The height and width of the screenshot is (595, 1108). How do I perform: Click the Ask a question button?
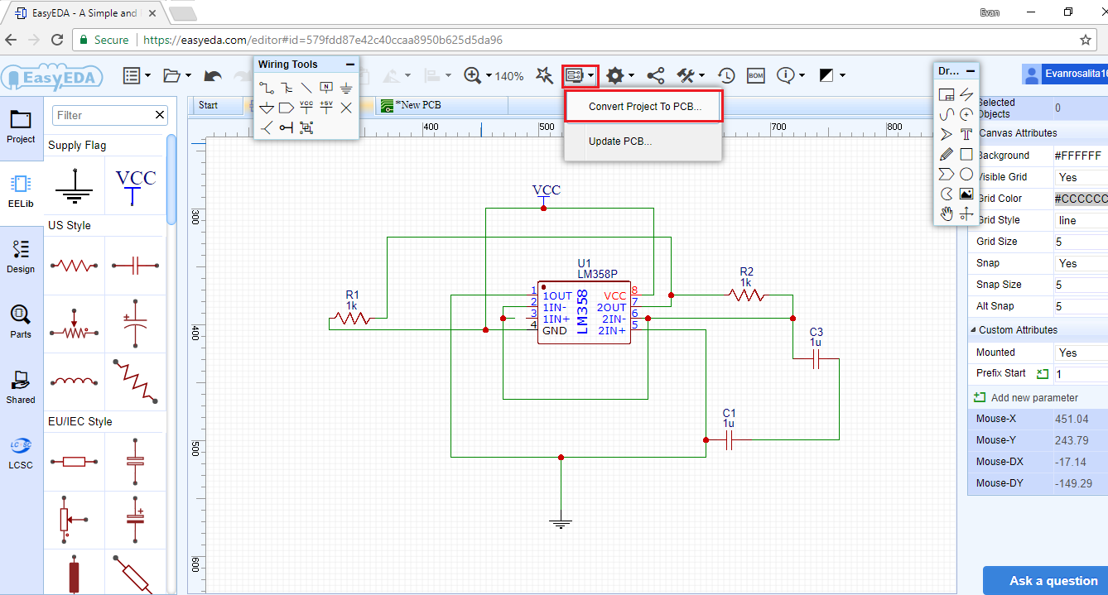[x=1053, y=580]
